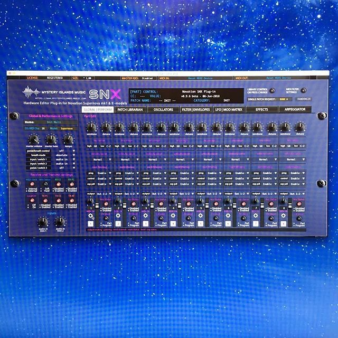Screen dimensions: 338x338
Task: Open the Part 4 gear settings icon
Action: tap(173, 215)
